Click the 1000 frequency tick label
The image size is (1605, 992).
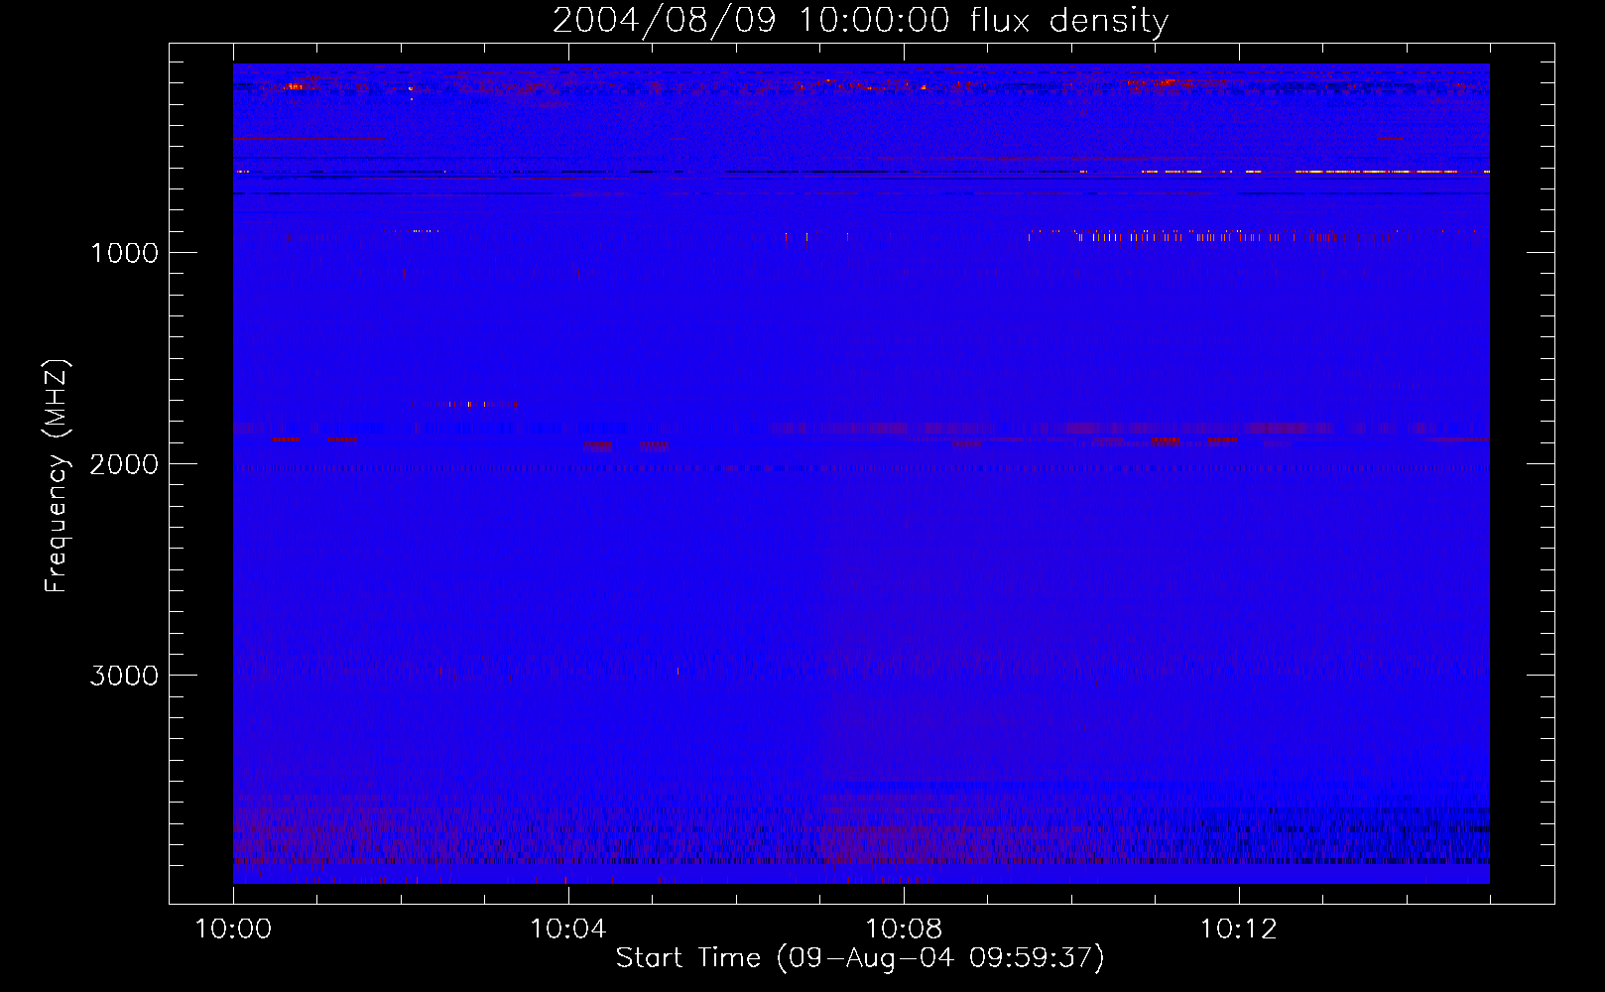click(124, 253)
